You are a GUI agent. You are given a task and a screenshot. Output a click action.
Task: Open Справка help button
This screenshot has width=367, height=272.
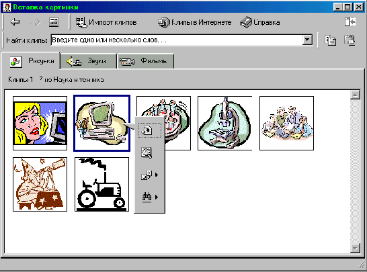(260, 22)
